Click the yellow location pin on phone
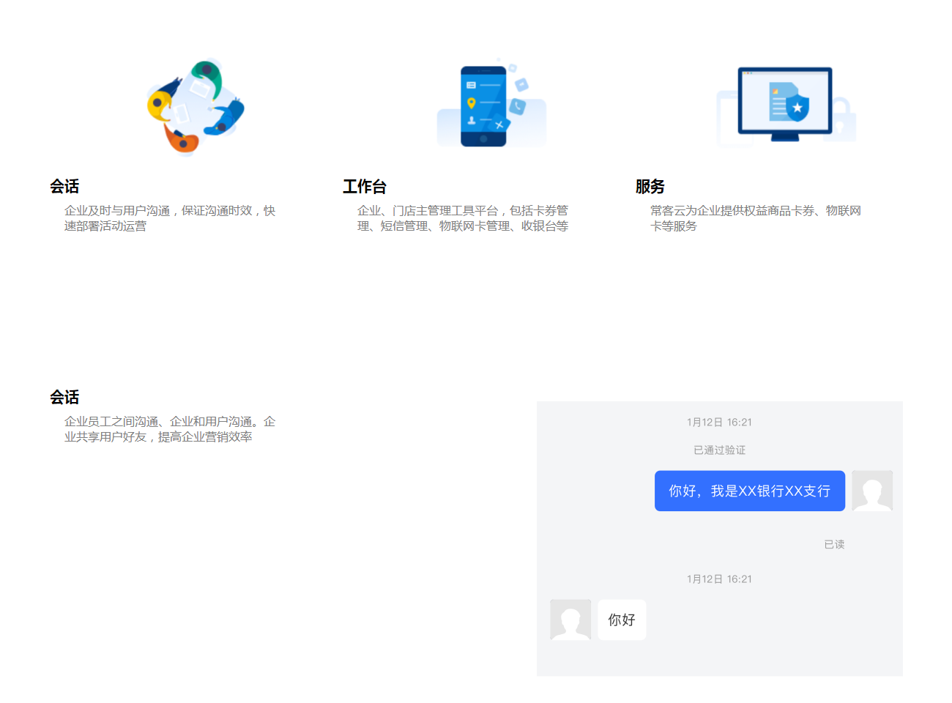The image size is (952, 703). (472, 103)
